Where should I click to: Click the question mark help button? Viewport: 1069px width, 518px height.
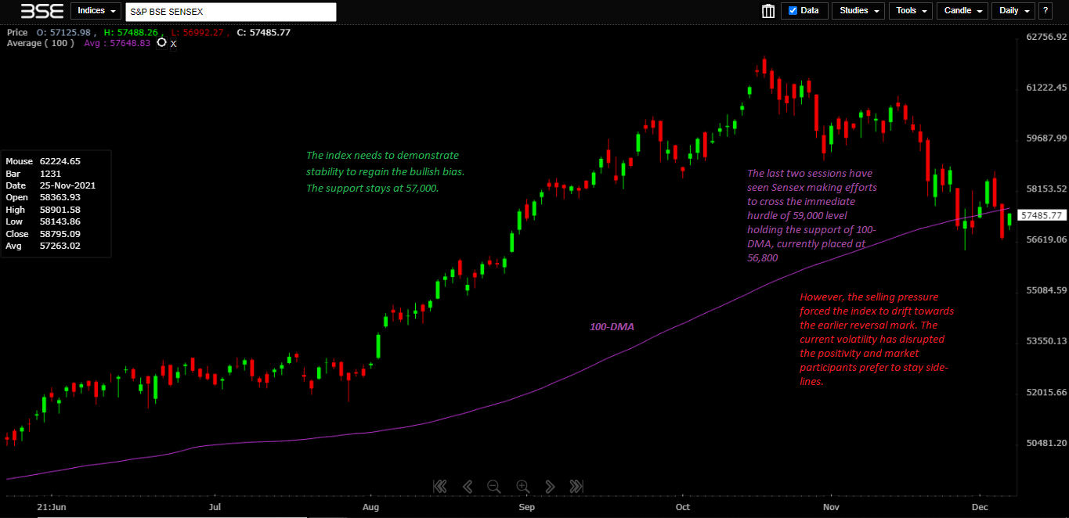point(1045,11)
